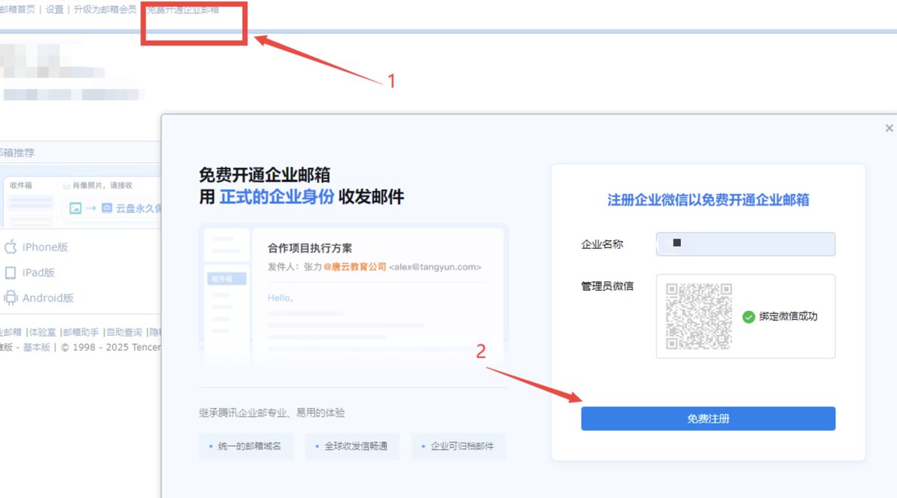897x498 pixels.
Task: Click the WeChat binding QR code
Action: pos(699,316)
